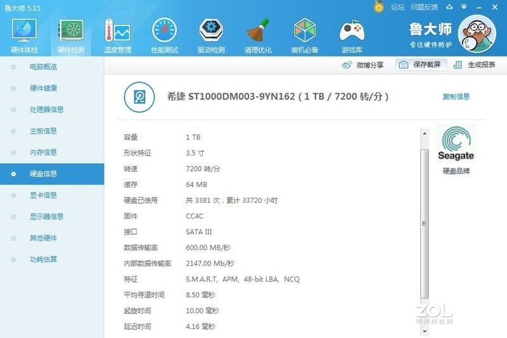Select 电脑概览 in sidebar
Viewport: 507px width, 338px height.
(x=52, y=67)
